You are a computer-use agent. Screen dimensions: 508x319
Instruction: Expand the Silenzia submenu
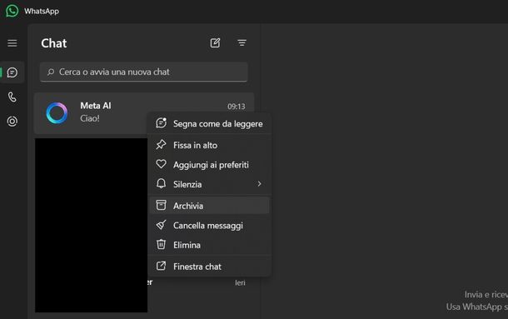point(210,184)
